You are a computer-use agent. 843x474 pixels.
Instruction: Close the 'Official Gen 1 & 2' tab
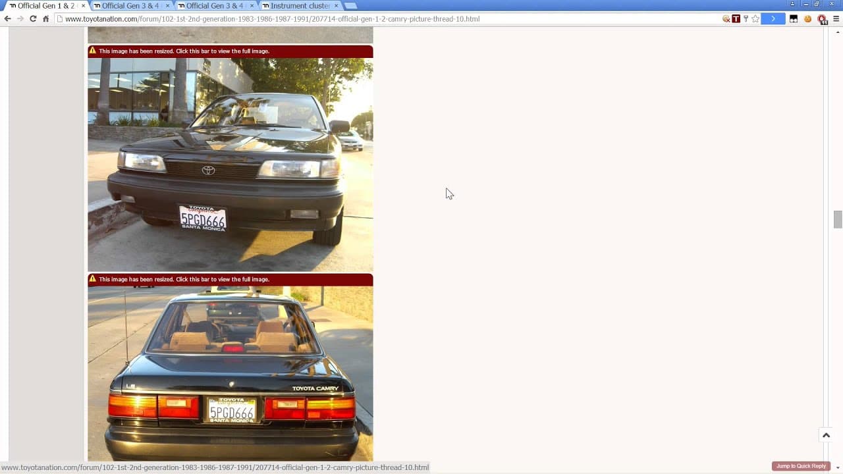[83, 6]
